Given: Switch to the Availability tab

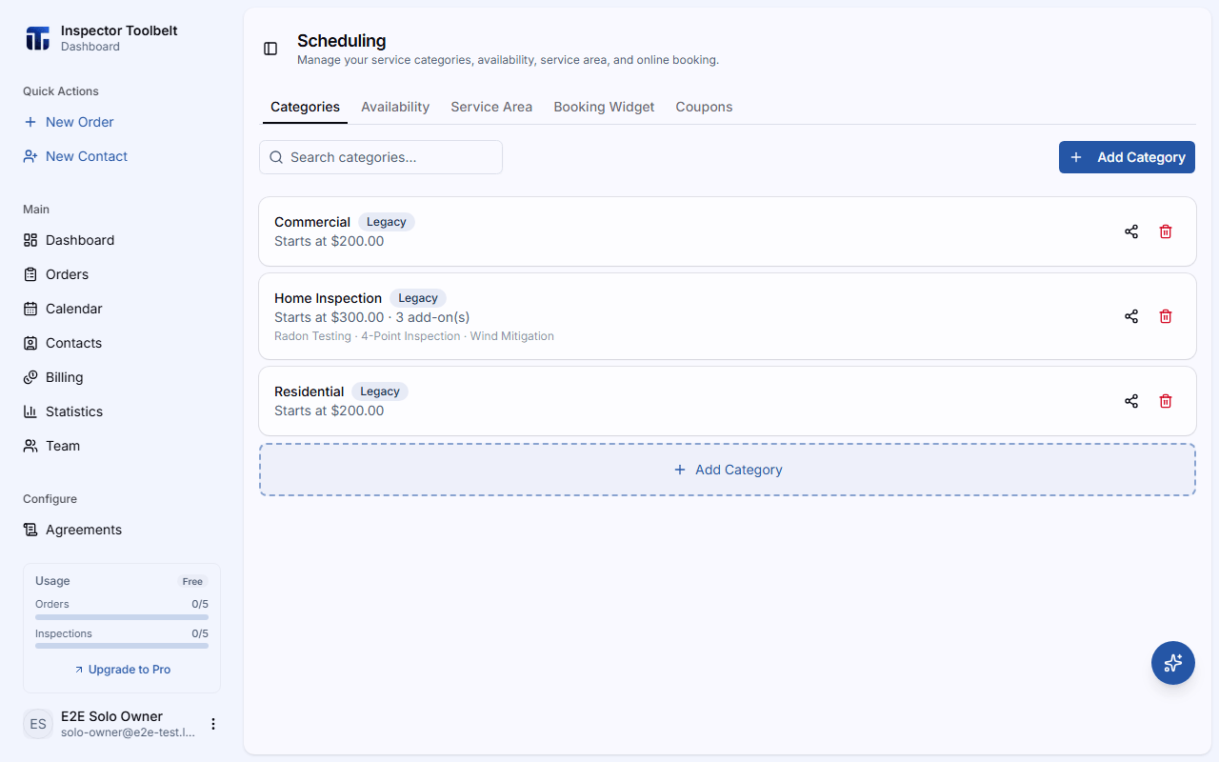Looking at the screenshot, I should click(x=395, y=107).
